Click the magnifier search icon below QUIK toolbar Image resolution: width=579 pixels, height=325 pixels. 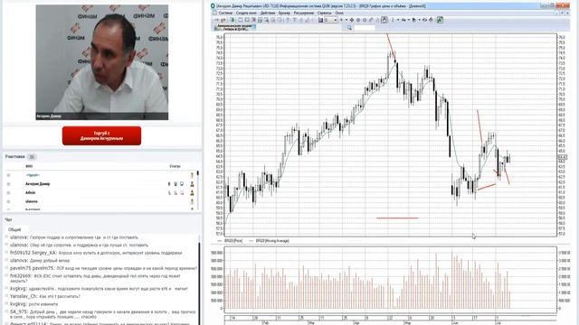pyautogui.click(x=349, y=28)
